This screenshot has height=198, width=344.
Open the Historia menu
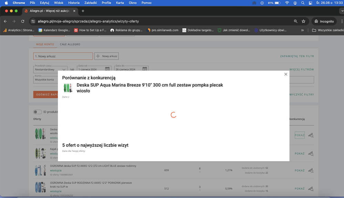[x=74, y=3]
